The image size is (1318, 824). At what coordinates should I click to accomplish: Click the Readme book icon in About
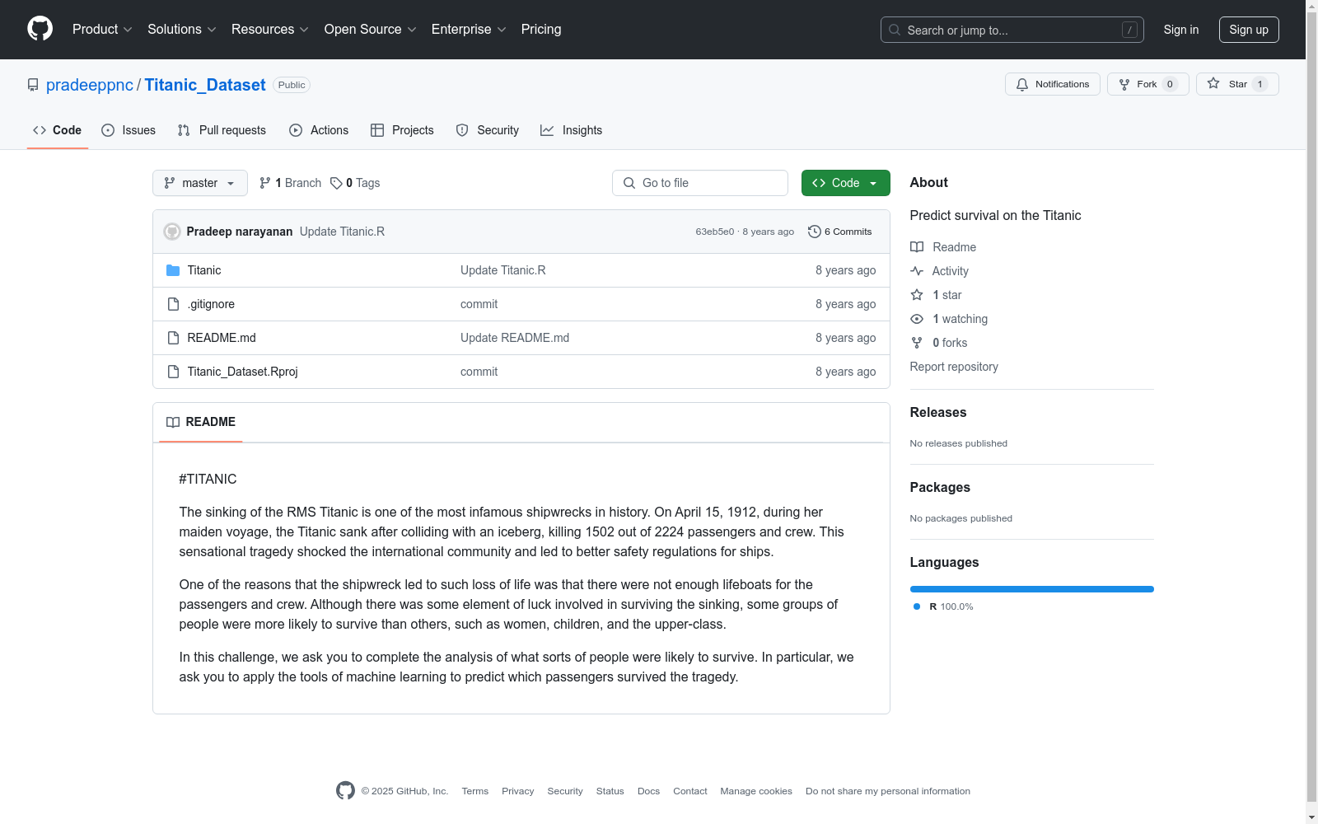[x=917, y=247]
